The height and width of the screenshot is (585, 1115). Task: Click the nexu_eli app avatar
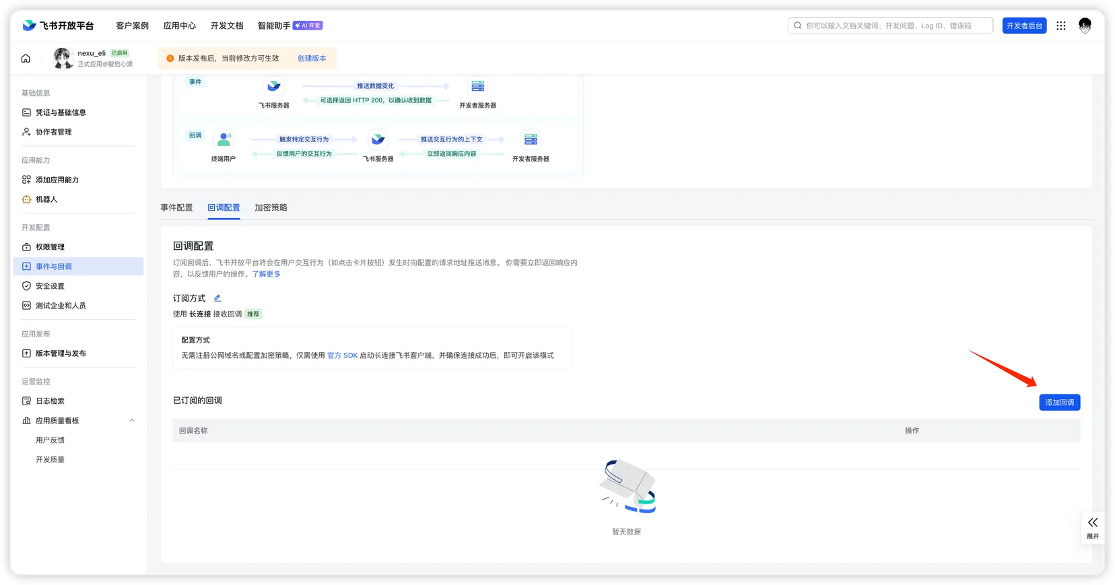click(x=63, y=58)
